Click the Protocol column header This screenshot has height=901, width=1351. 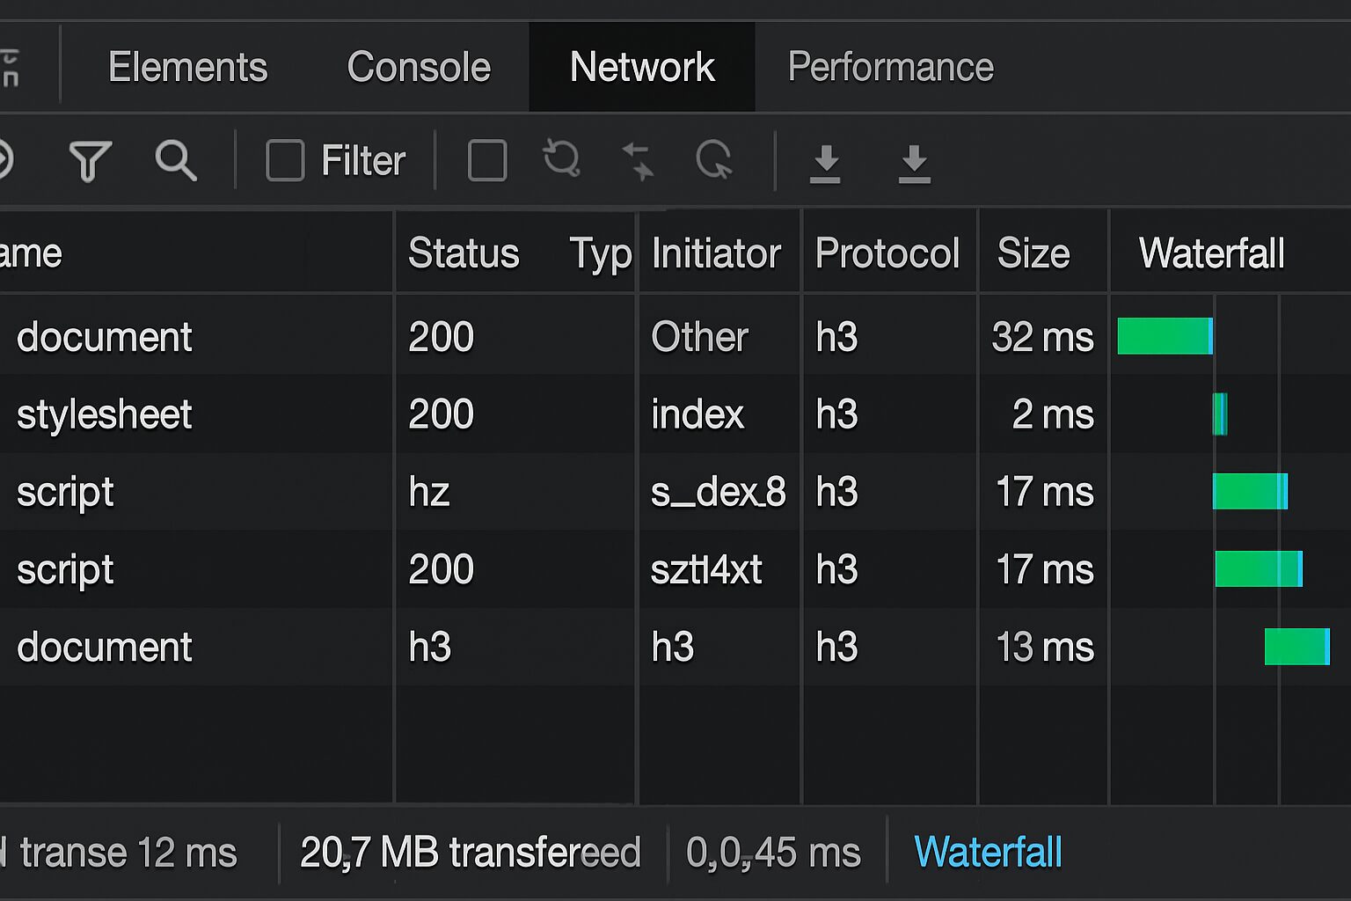(887, 253)
